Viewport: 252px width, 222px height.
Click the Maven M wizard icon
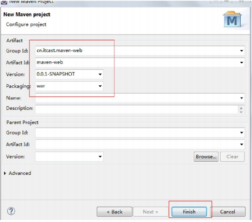pos(232,20)
